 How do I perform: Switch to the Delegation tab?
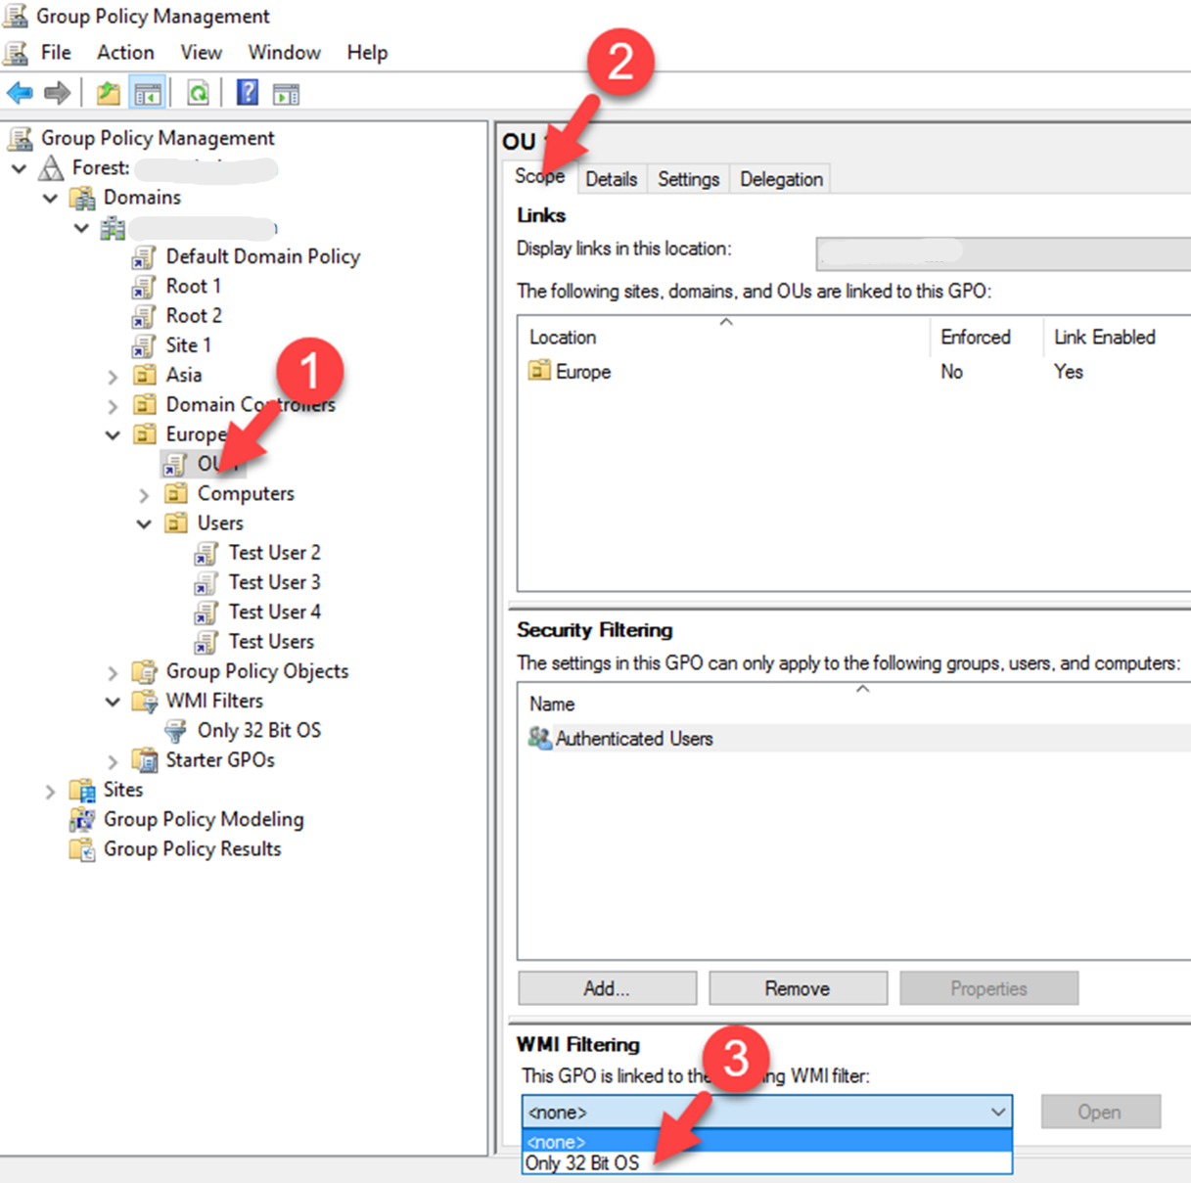pyautogui.click(x=781, y=179)
